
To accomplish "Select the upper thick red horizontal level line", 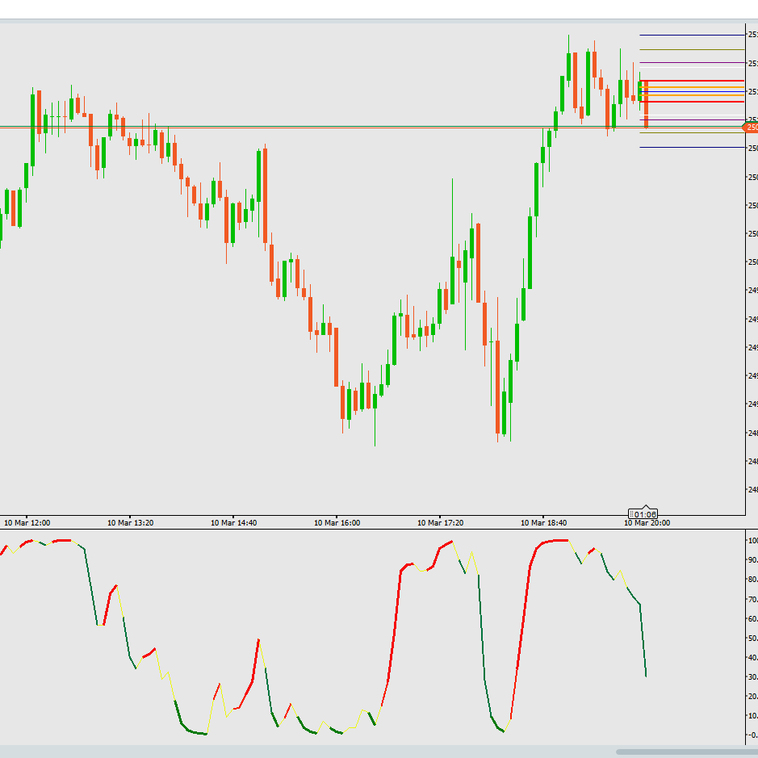I will tap(690, 81).
